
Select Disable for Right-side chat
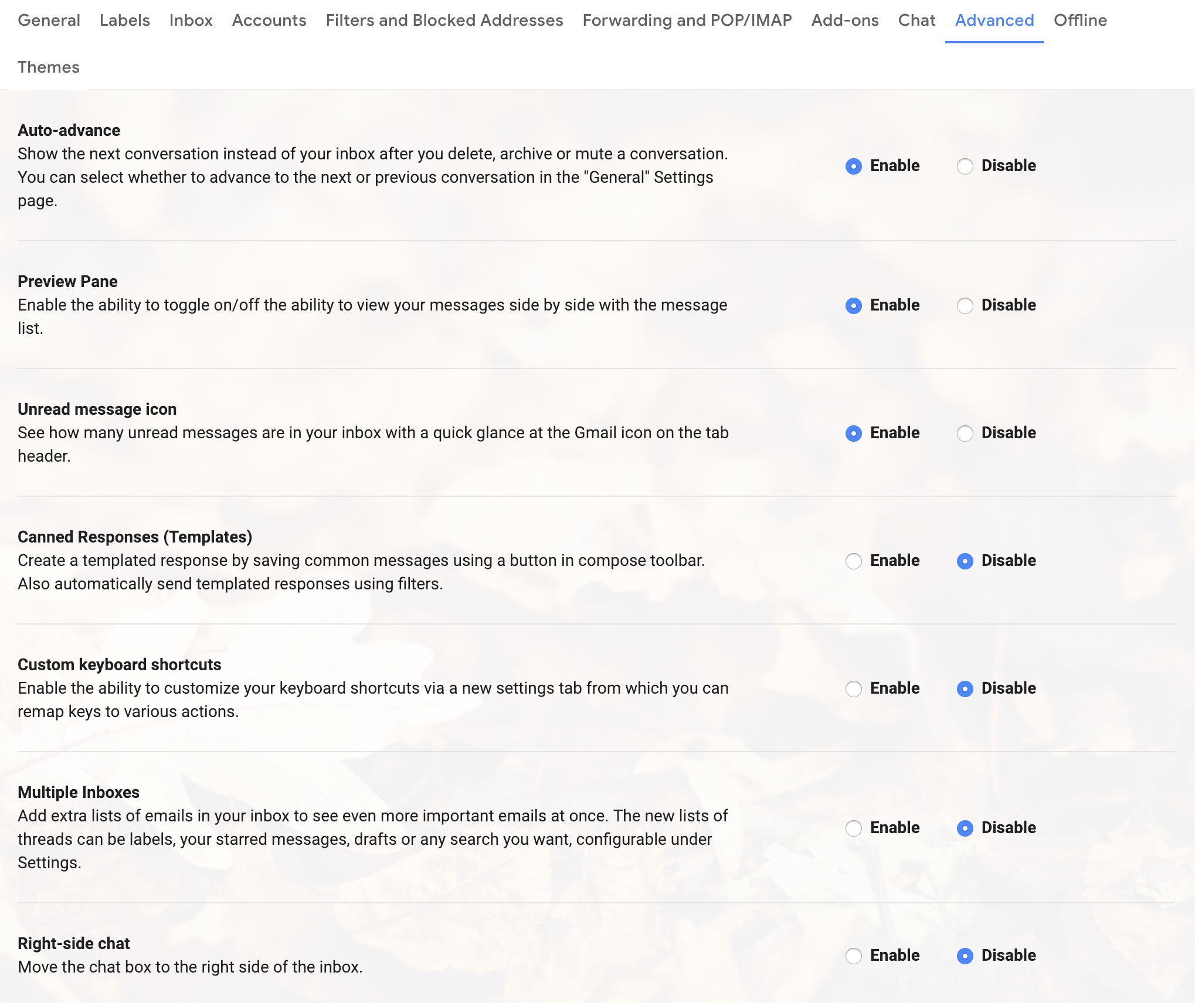tap(965, 956)
